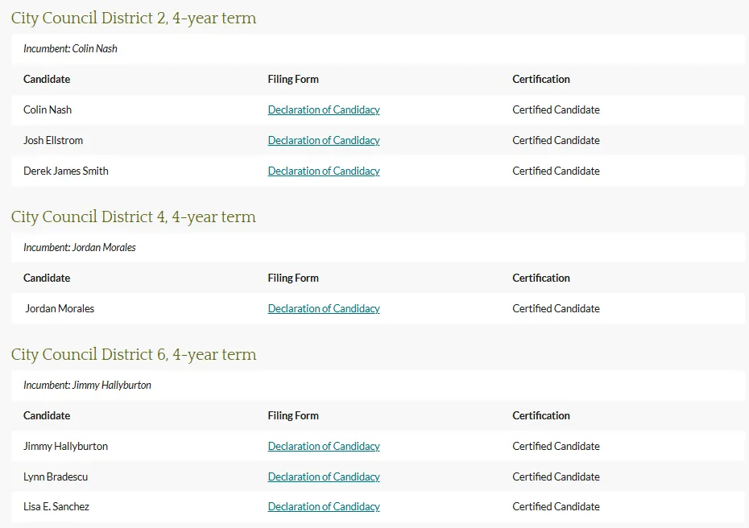Click the City Council District 2 heading
Viewport: 749px width, 528px height.
[x=134, y=19]
